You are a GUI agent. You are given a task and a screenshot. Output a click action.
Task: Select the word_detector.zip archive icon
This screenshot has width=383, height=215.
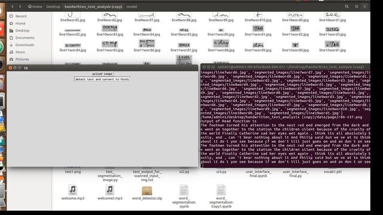(147, 191)
